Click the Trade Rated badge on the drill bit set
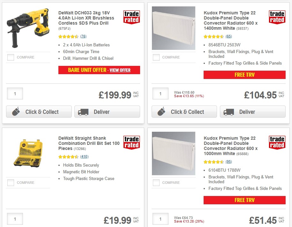The height and width of the screenshot is (227, 292). coord(131,142)
